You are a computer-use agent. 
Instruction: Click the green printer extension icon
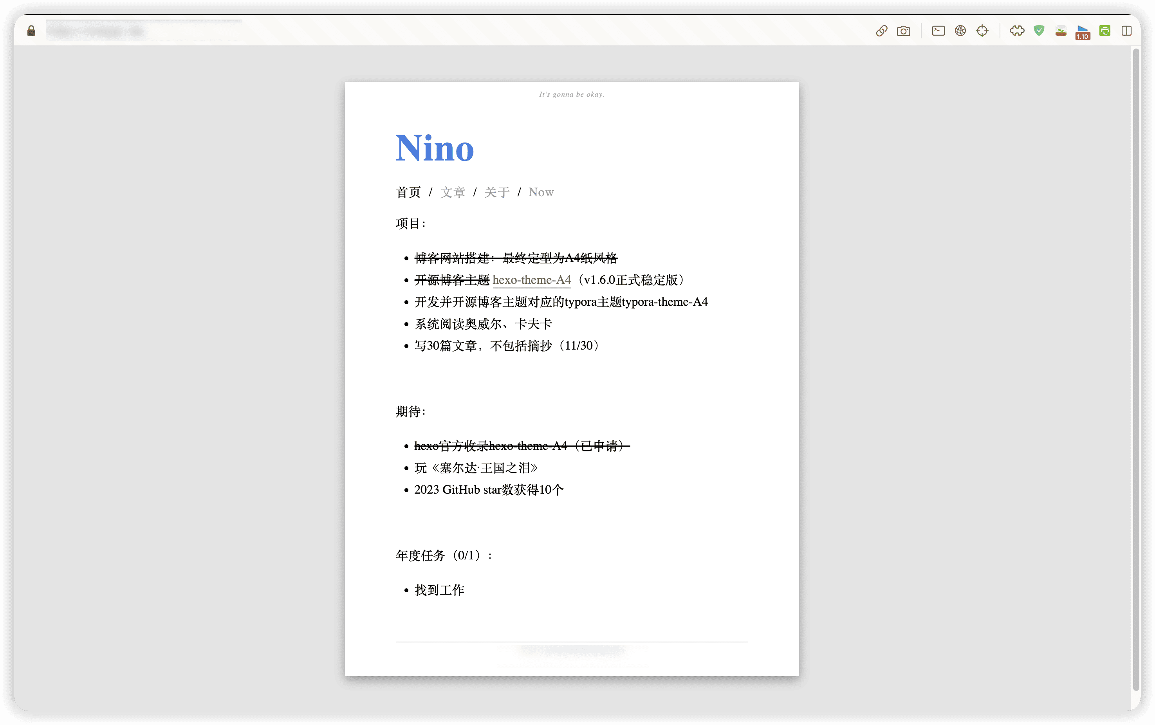click(1104, 31)
